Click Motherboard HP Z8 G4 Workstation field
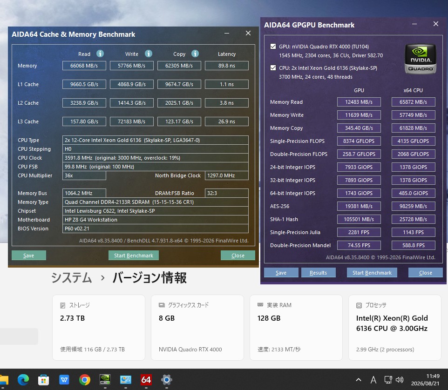The width and height of the screenshot is (448, 390). click(x=156, y=220)
